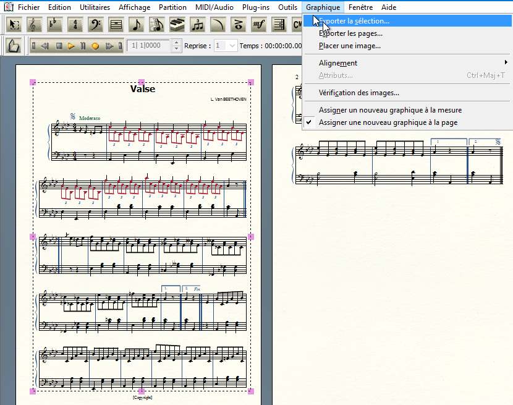The image size is (513, 405).
Task: Select the Time Signature tool
Action: tap(75, 25)
